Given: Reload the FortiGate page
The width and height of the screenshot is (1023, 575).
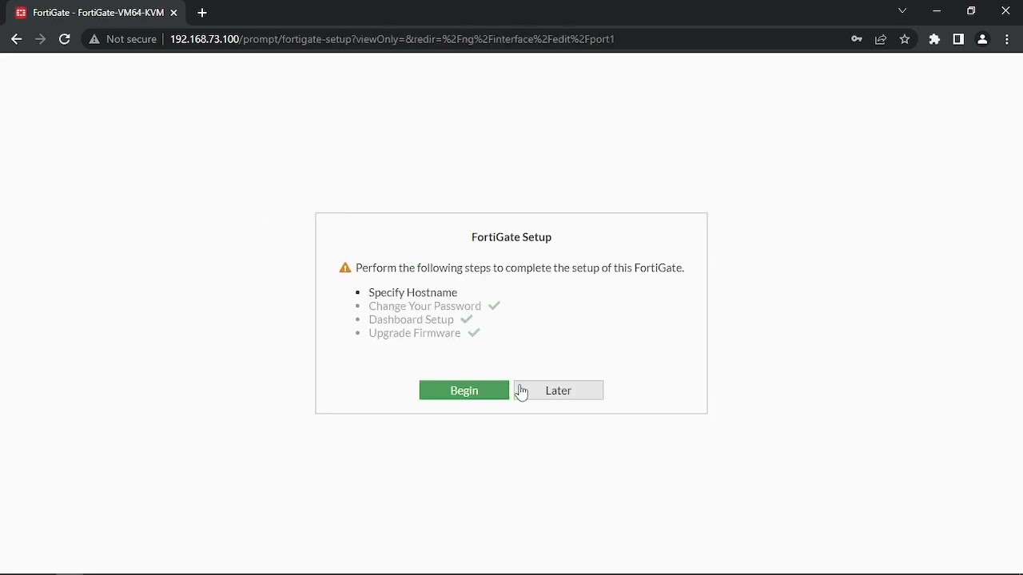Looking at the screenshot, I should pos(65,39).
